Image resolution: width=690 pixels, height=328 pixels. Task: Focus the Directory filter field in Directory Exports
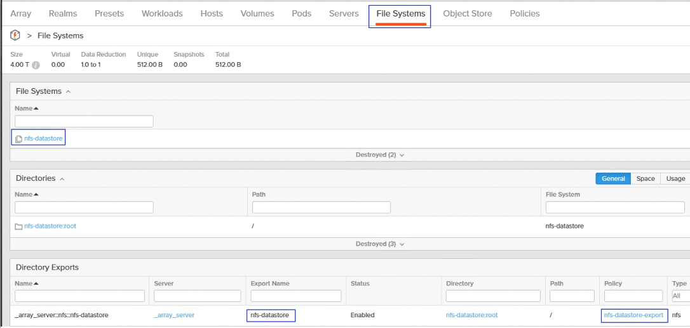point(493,296)
